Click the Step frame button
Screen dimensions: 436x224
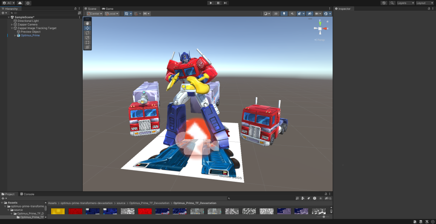tap(225, 3)
